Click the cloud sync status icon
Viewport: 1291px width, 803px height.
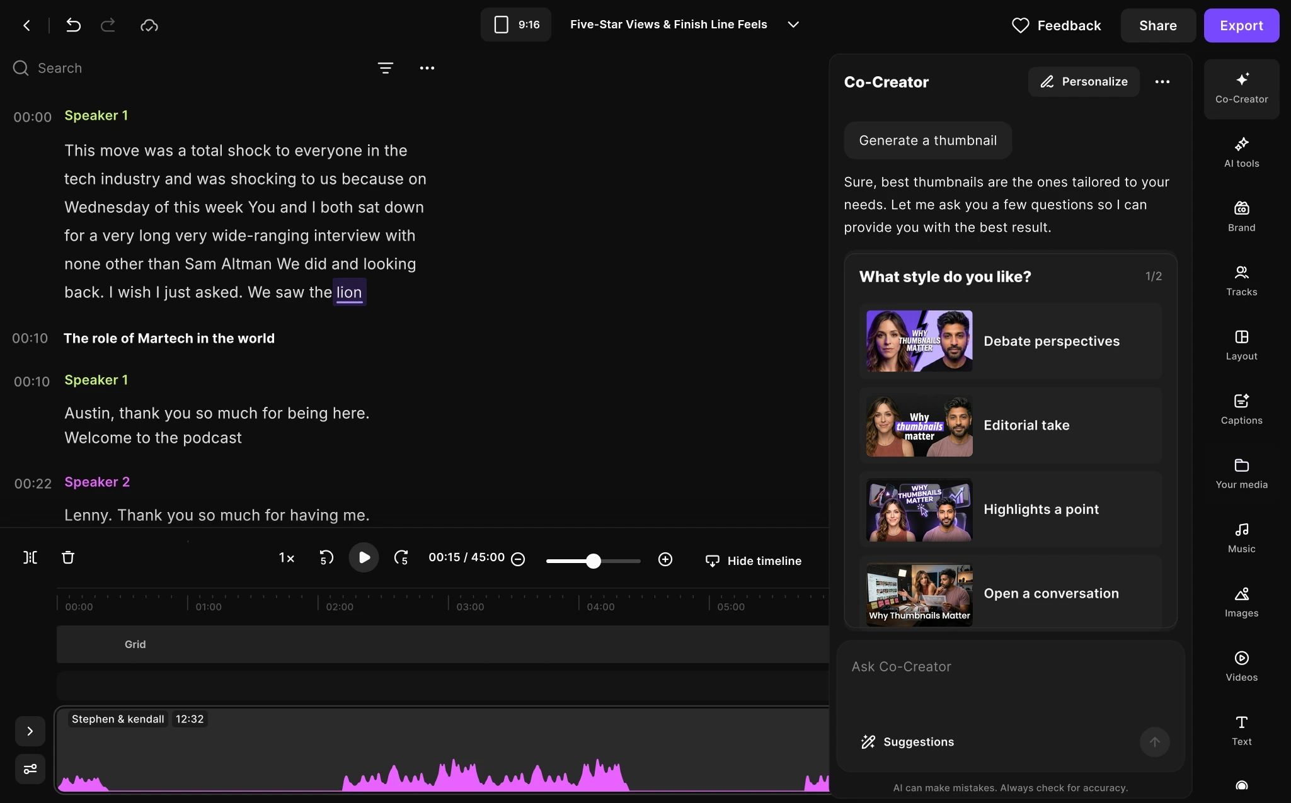149,25
